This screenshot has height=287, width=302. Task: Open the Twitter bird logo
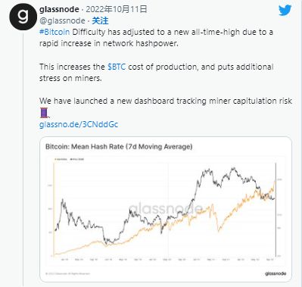[285, 11]
